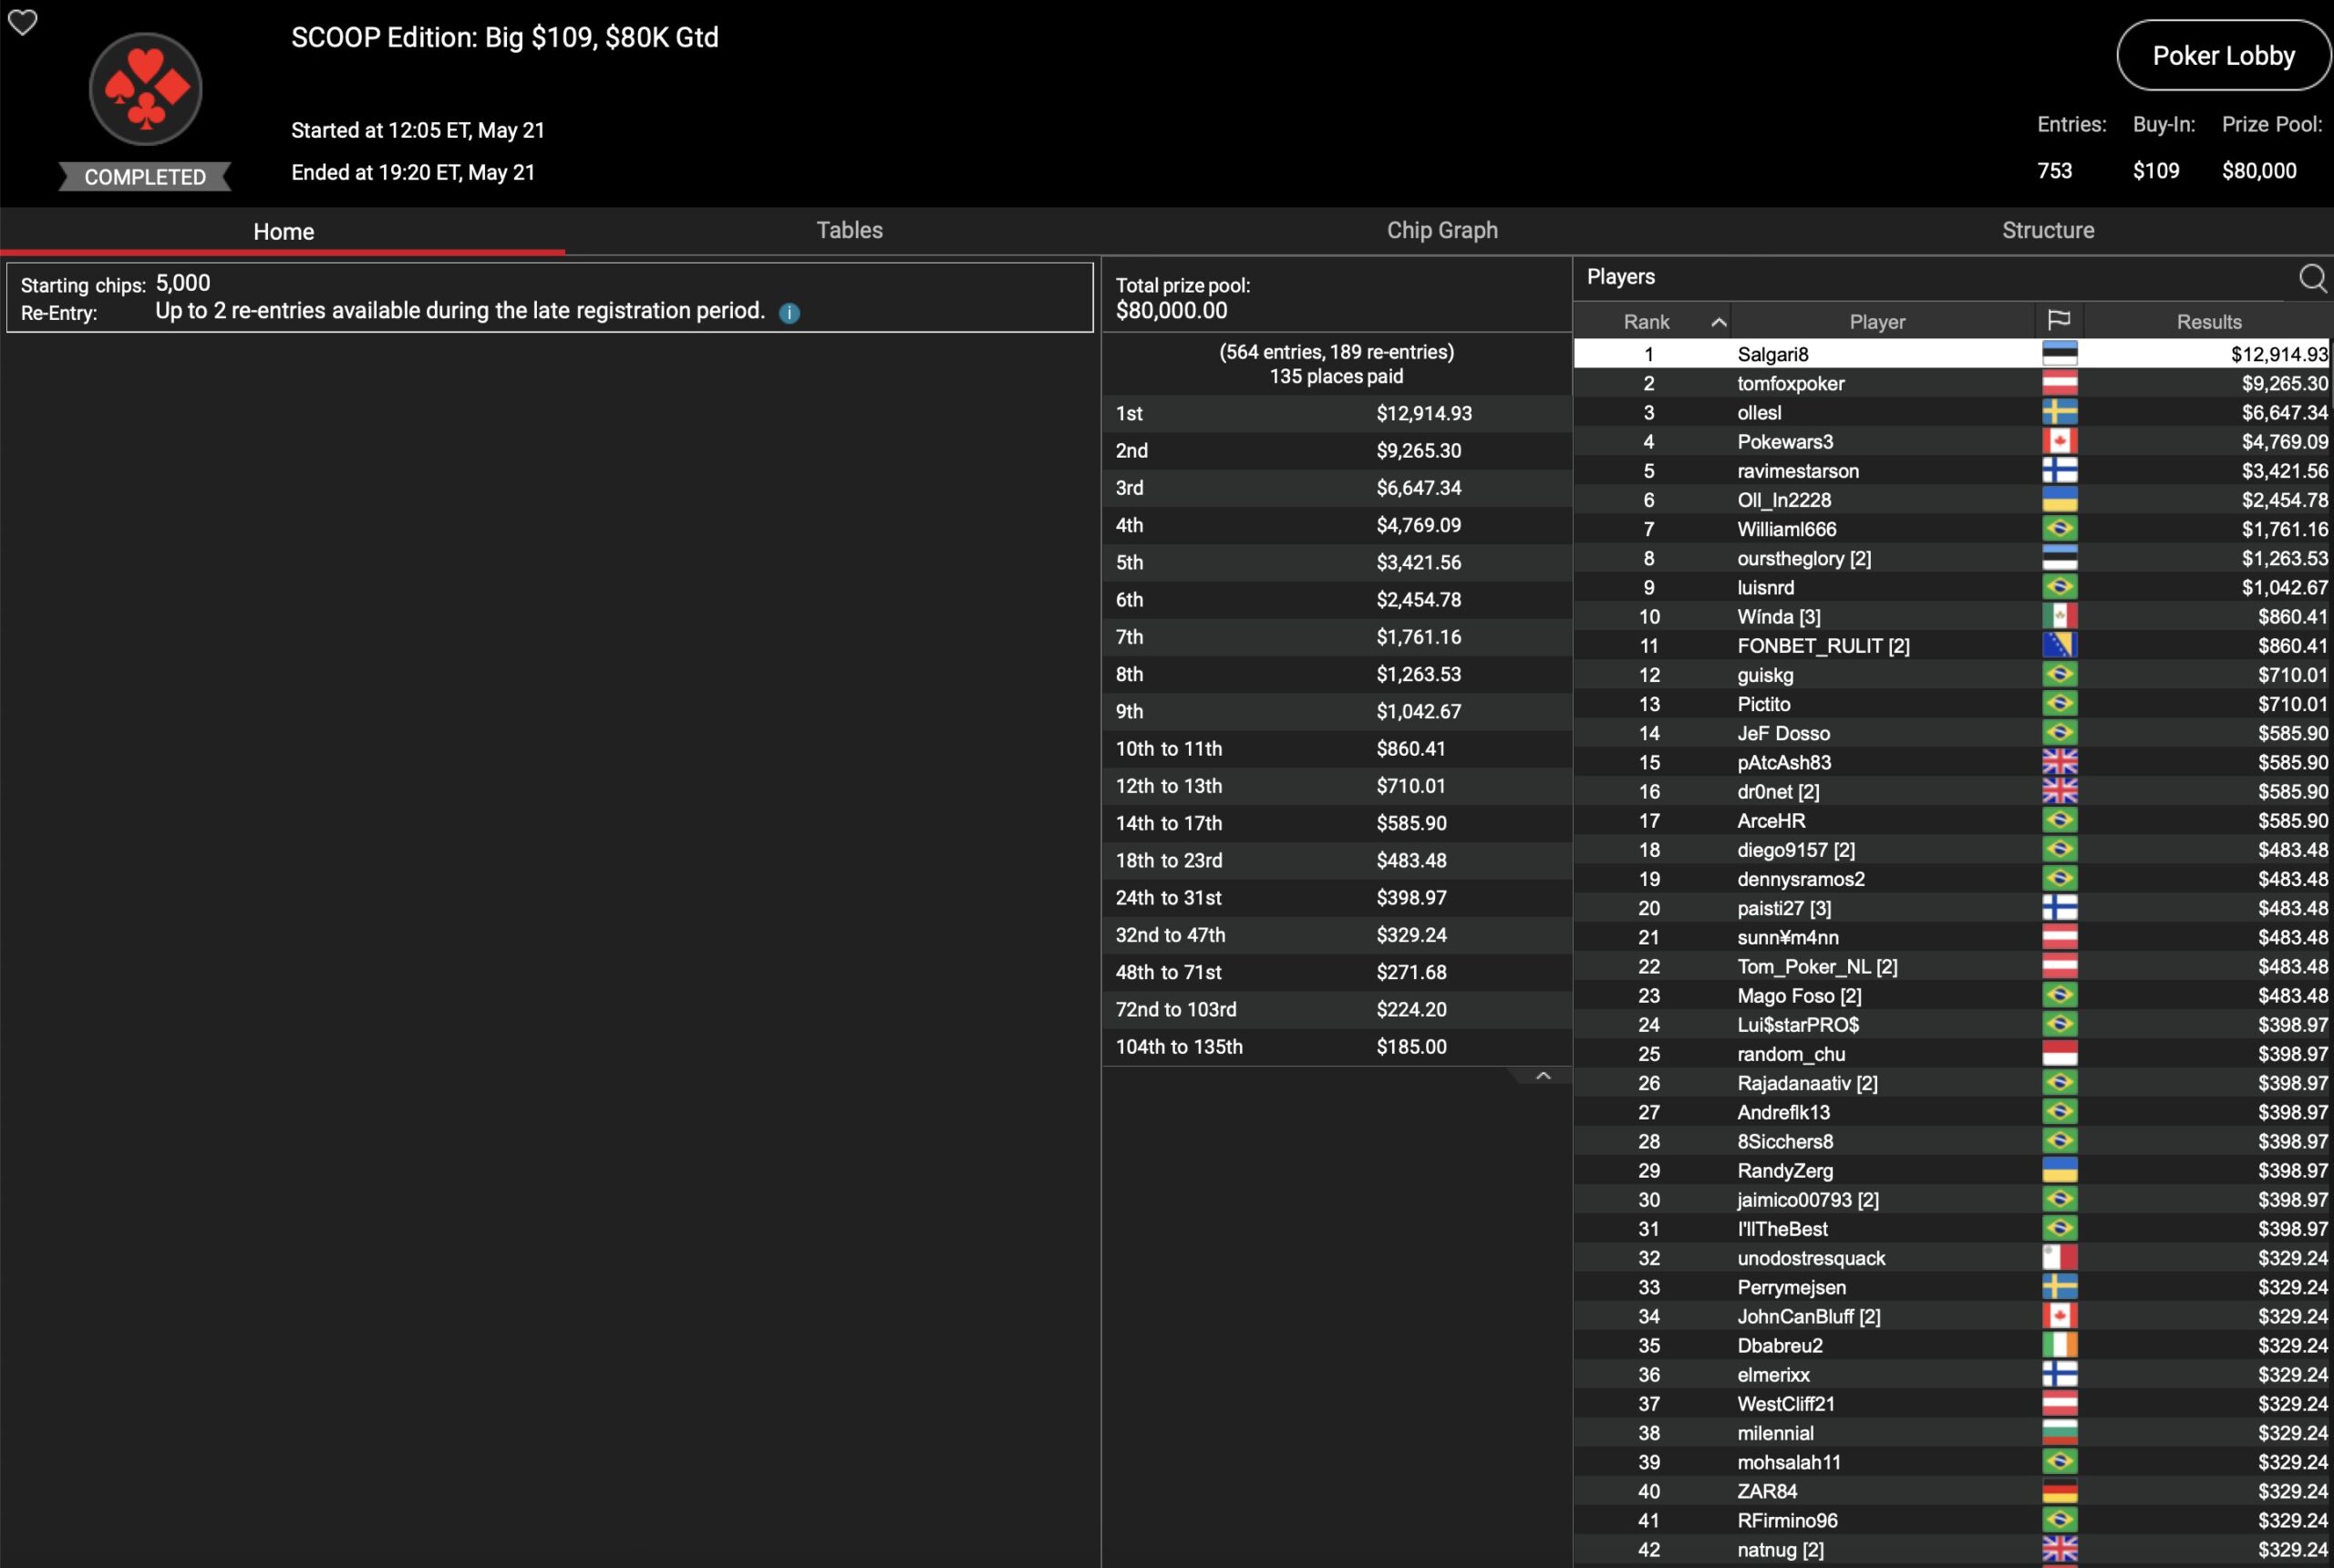Screen dimensions: 2334x1568
Task: Click the German flag beside ZAR84
Action: [2059, 1491]
